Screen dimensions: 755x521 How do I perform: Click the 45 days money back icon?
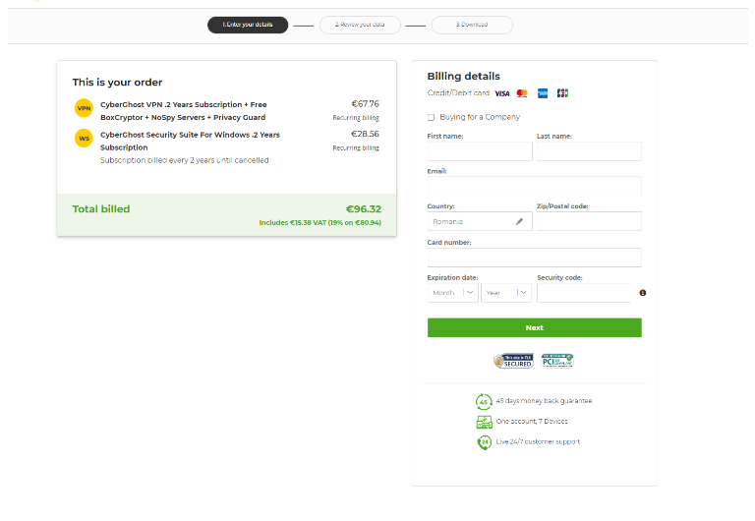[484, 401]
